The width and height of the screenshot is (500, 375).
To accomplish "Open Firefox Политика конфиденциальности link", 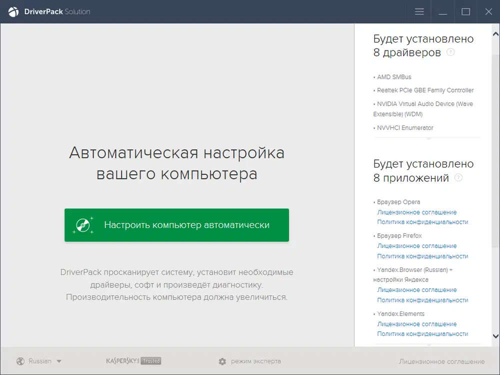I will pos(422,256).
